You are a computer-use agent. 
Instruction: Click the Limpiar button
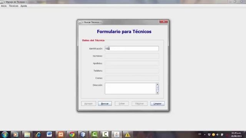(x=157, y=103)
